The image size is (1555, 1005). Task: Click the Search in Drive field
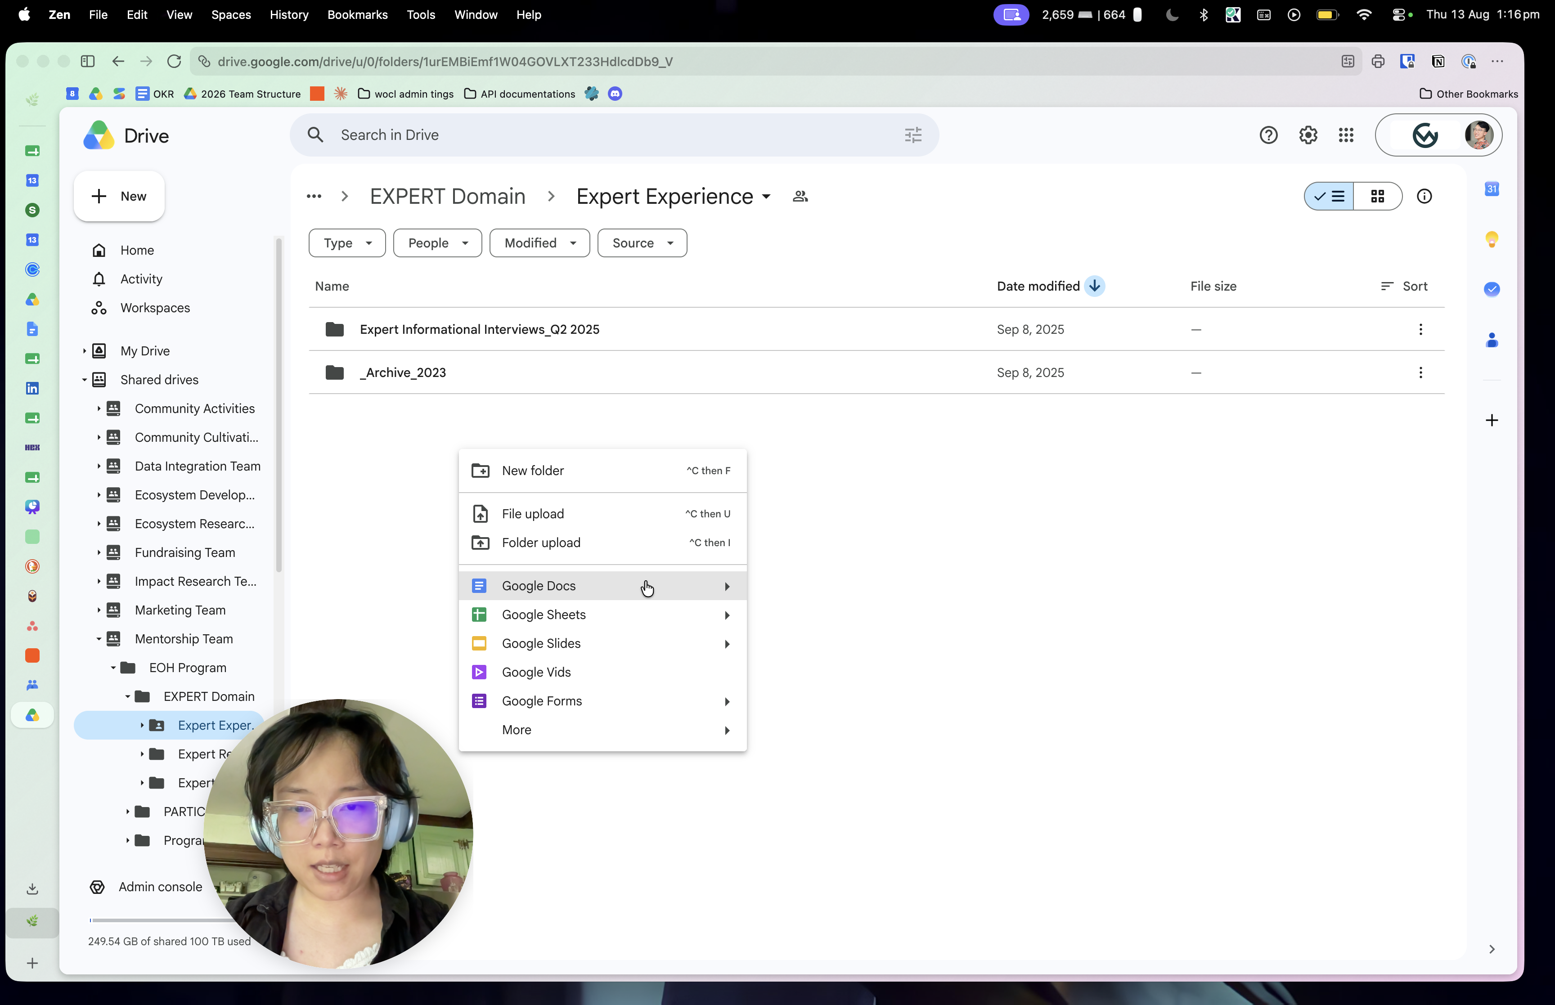point(614,135)
